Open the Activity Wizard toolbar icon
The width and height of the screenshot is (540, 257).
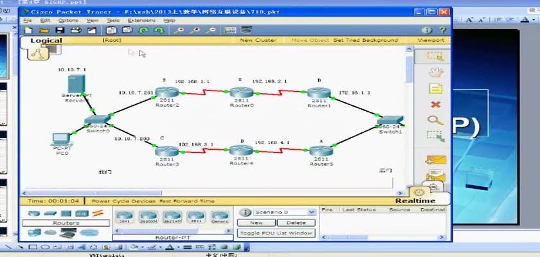91,30
